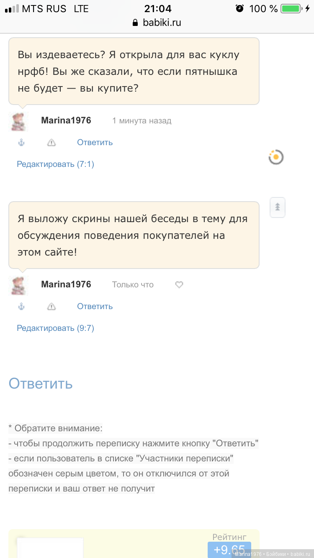The image size is (314, 558).
Task: Click the scroll-to-top arrow button
Action: pyautogui.click(x=277, y=207)
